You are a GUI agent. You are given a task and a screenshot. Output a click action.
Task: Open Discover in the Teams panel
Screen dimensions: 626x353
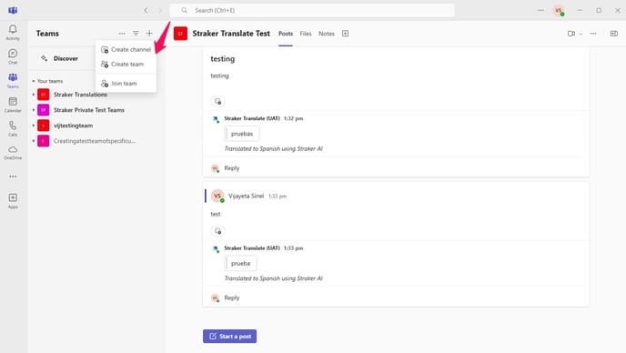(x=66, y=59)
